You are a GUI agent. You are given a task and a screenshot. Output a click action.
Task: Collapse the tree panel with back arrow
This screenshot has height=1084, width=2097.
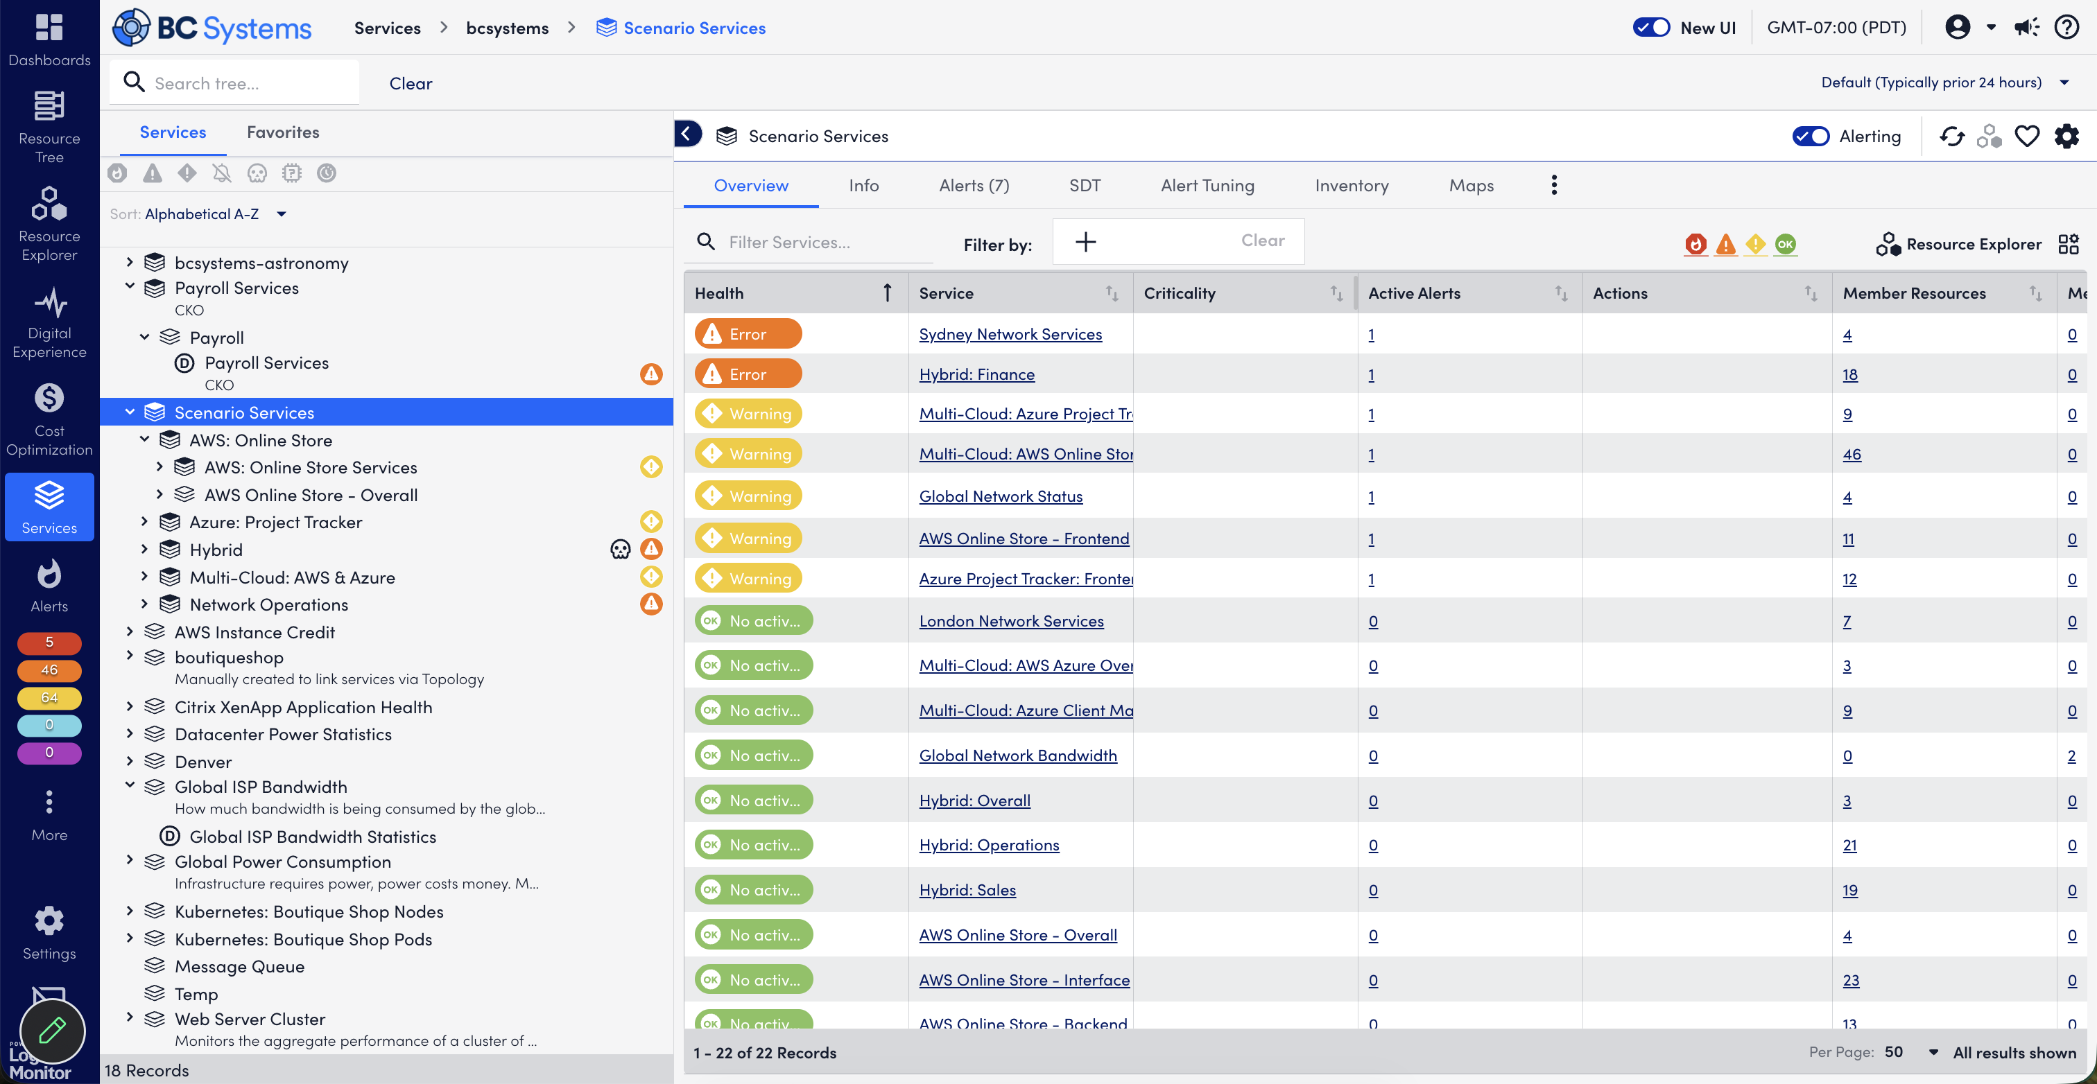click(x=688, y=134)
